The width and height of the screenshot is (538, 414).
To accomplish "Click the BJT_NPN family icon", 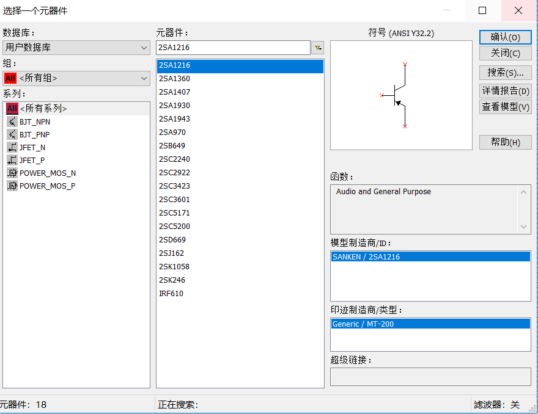I will click(12, 122).
